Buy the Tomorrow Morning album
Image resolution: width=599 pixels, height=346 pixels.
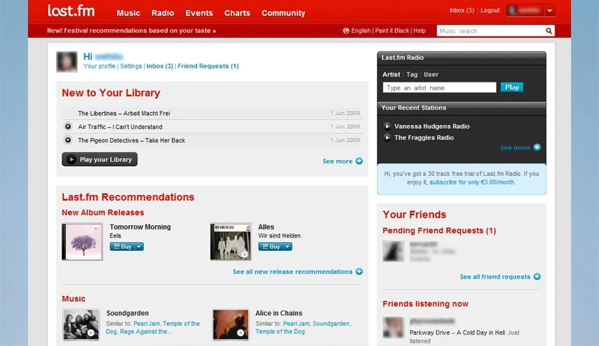[x=123, y=247]
